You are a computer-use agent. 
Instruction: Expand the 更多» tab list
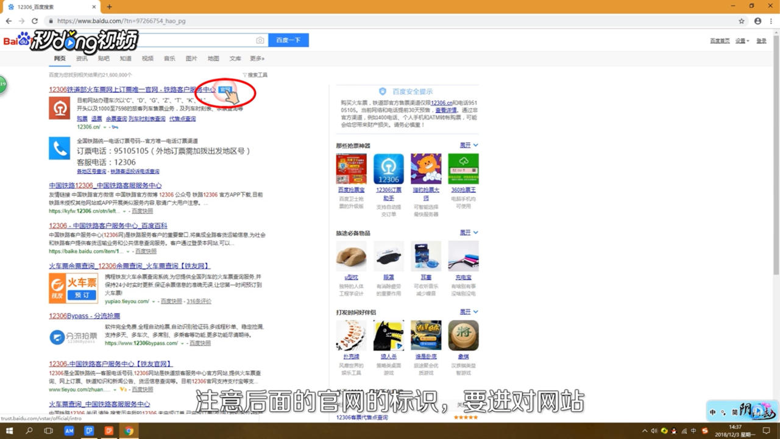(257, 59)
